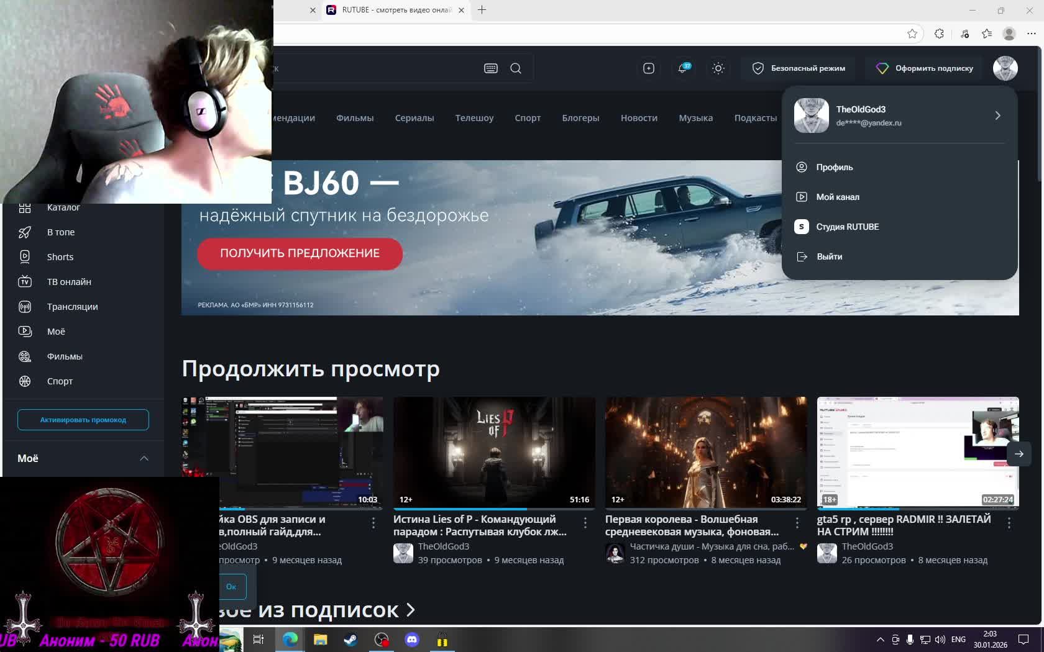Select the Музыка category tab
The height and width of the screenshot is (652, 1044).
click(x=696, y=118)
